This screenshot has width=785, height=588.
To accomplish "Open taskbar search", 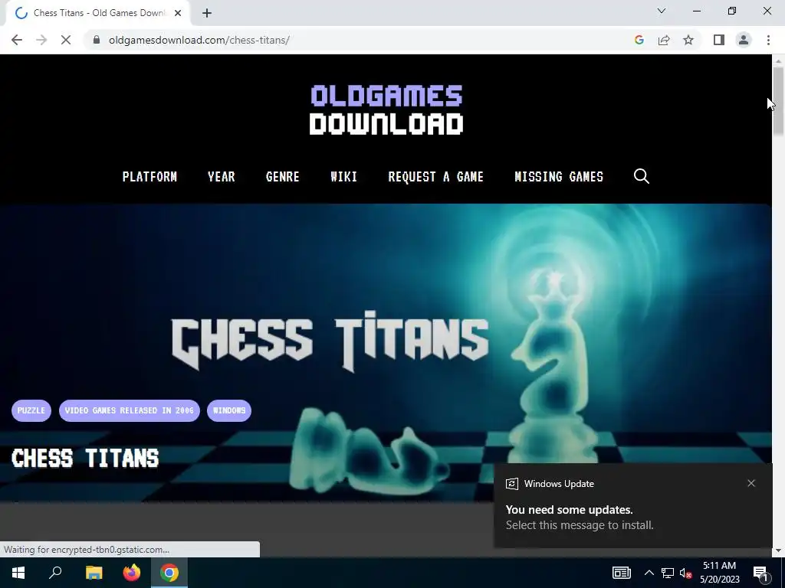I will [x=55, y=573].
